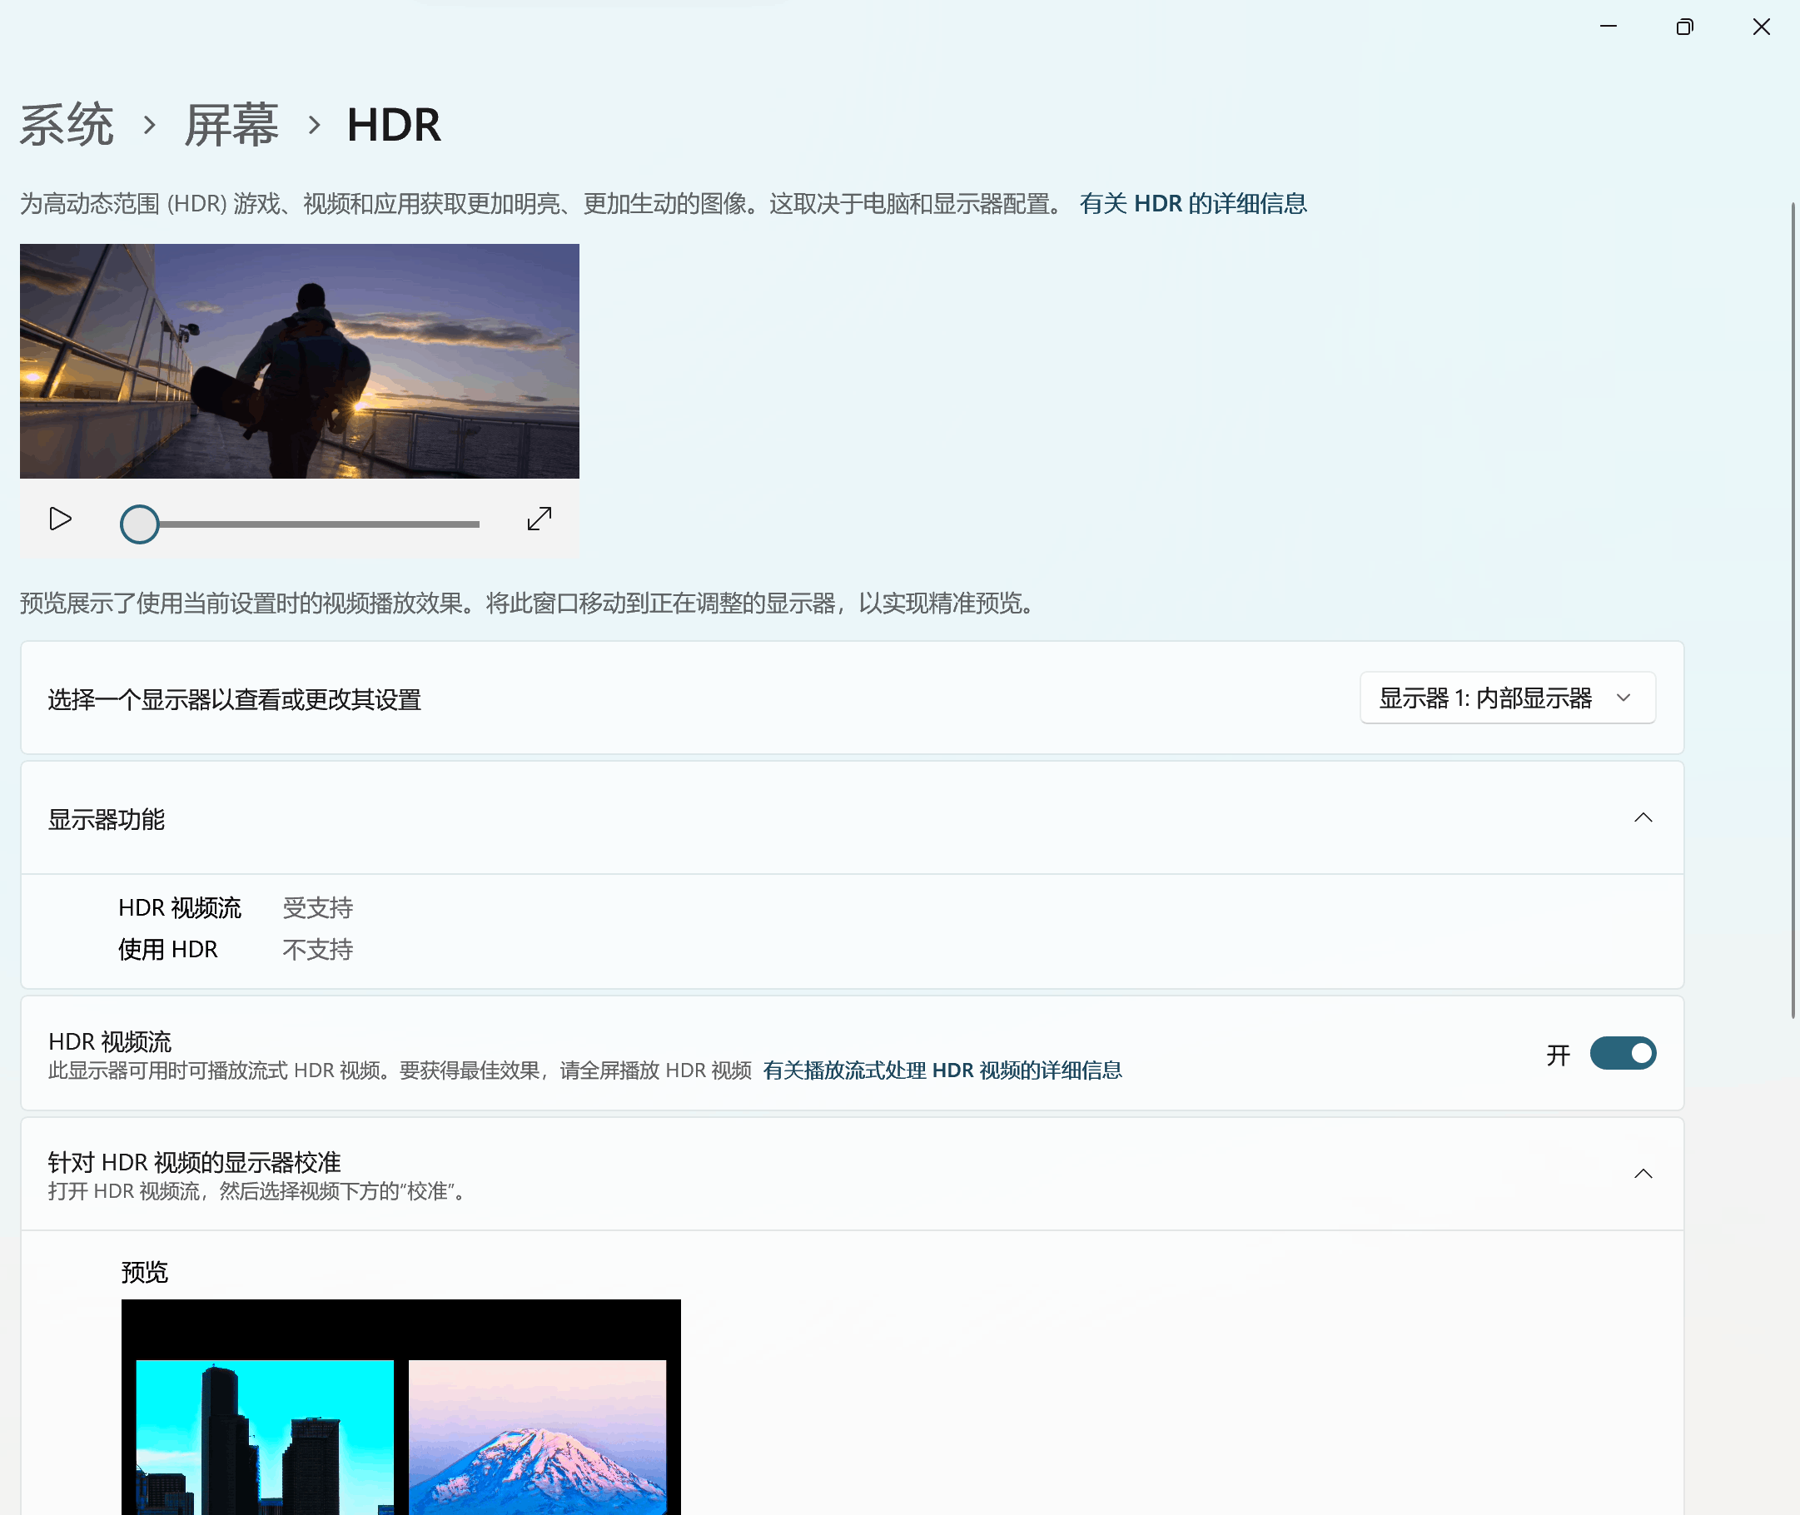Go back to 系统 in breadcrumb
1800x1515 pixels.
pos(67,126)
